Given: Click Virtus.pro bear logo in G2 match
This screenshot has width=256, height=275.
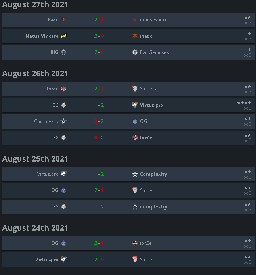Looking at the screenshot, I should [x=135, y=105].
